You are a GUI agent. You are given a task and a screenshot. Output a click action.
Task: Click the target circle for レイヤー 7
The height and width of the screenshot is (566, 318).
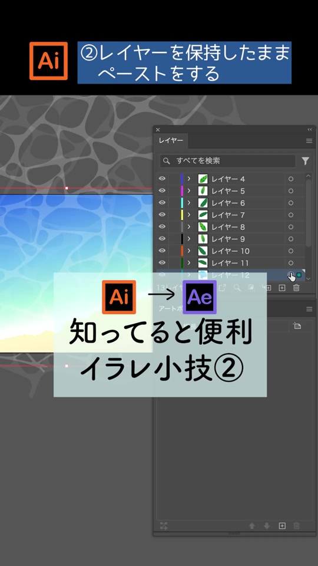click(x=290, y=215)
